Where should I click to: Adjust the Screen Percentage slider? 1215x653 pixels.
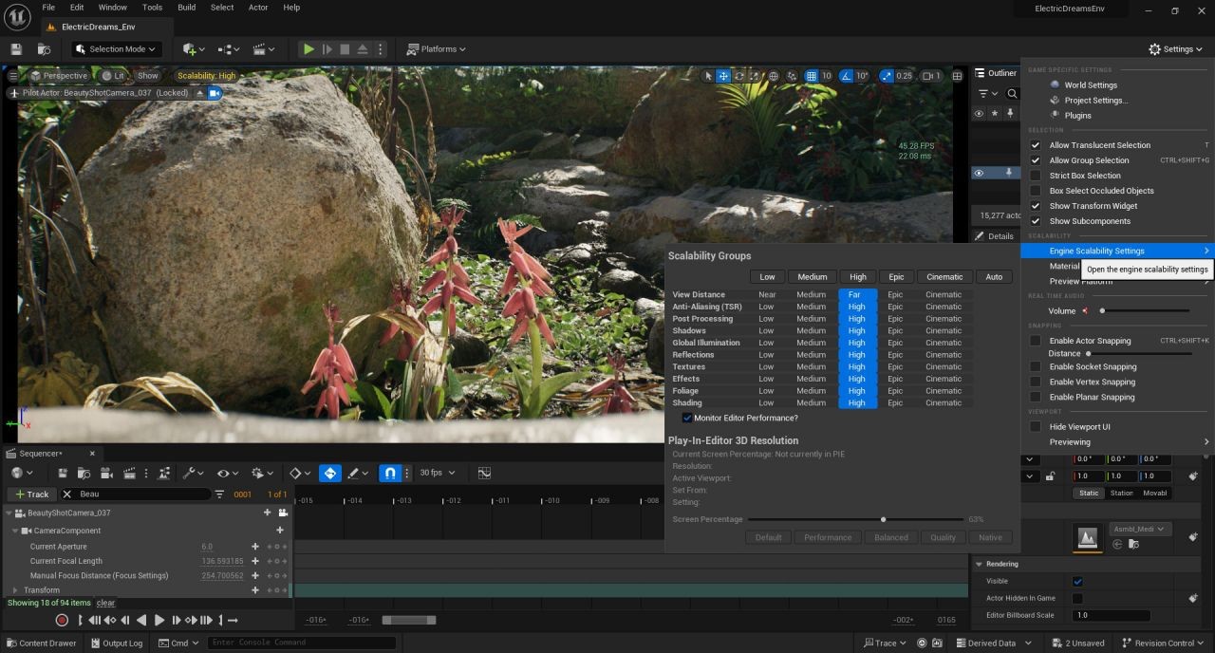coord(883,519)
